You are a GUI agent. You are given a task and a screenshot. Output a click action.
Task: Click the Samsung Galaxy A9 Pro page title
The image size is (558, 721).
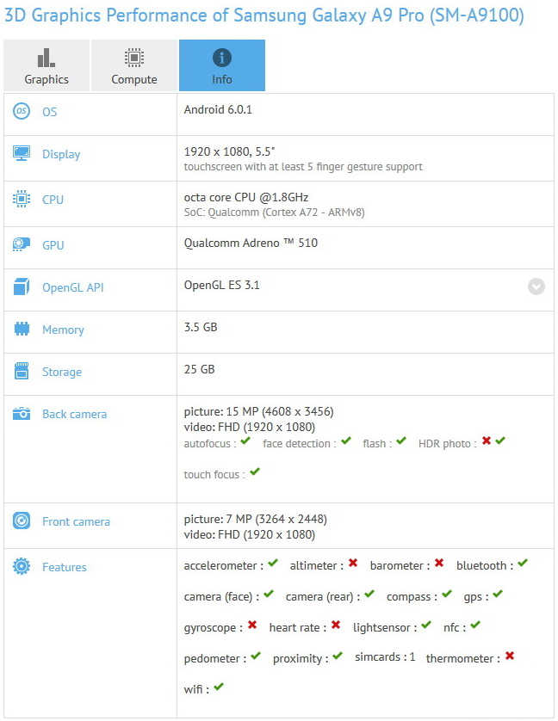click(x=264, y=15)
